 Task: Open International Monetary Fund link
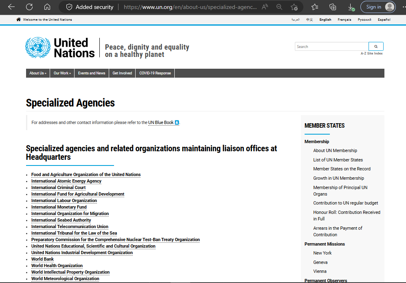(59, 207)
